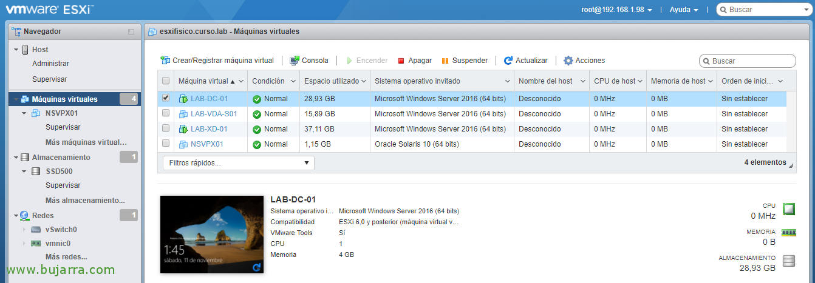The height and width of the screenshot is (283, 815).
Task: Open the LAB-DC-01 console thumbnail
Action: pos(212,235)
